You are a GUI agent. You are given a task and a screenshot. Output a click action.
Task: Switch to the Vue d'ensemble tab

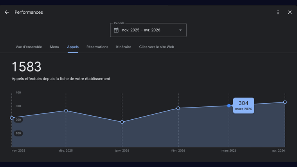coord(29,47)
